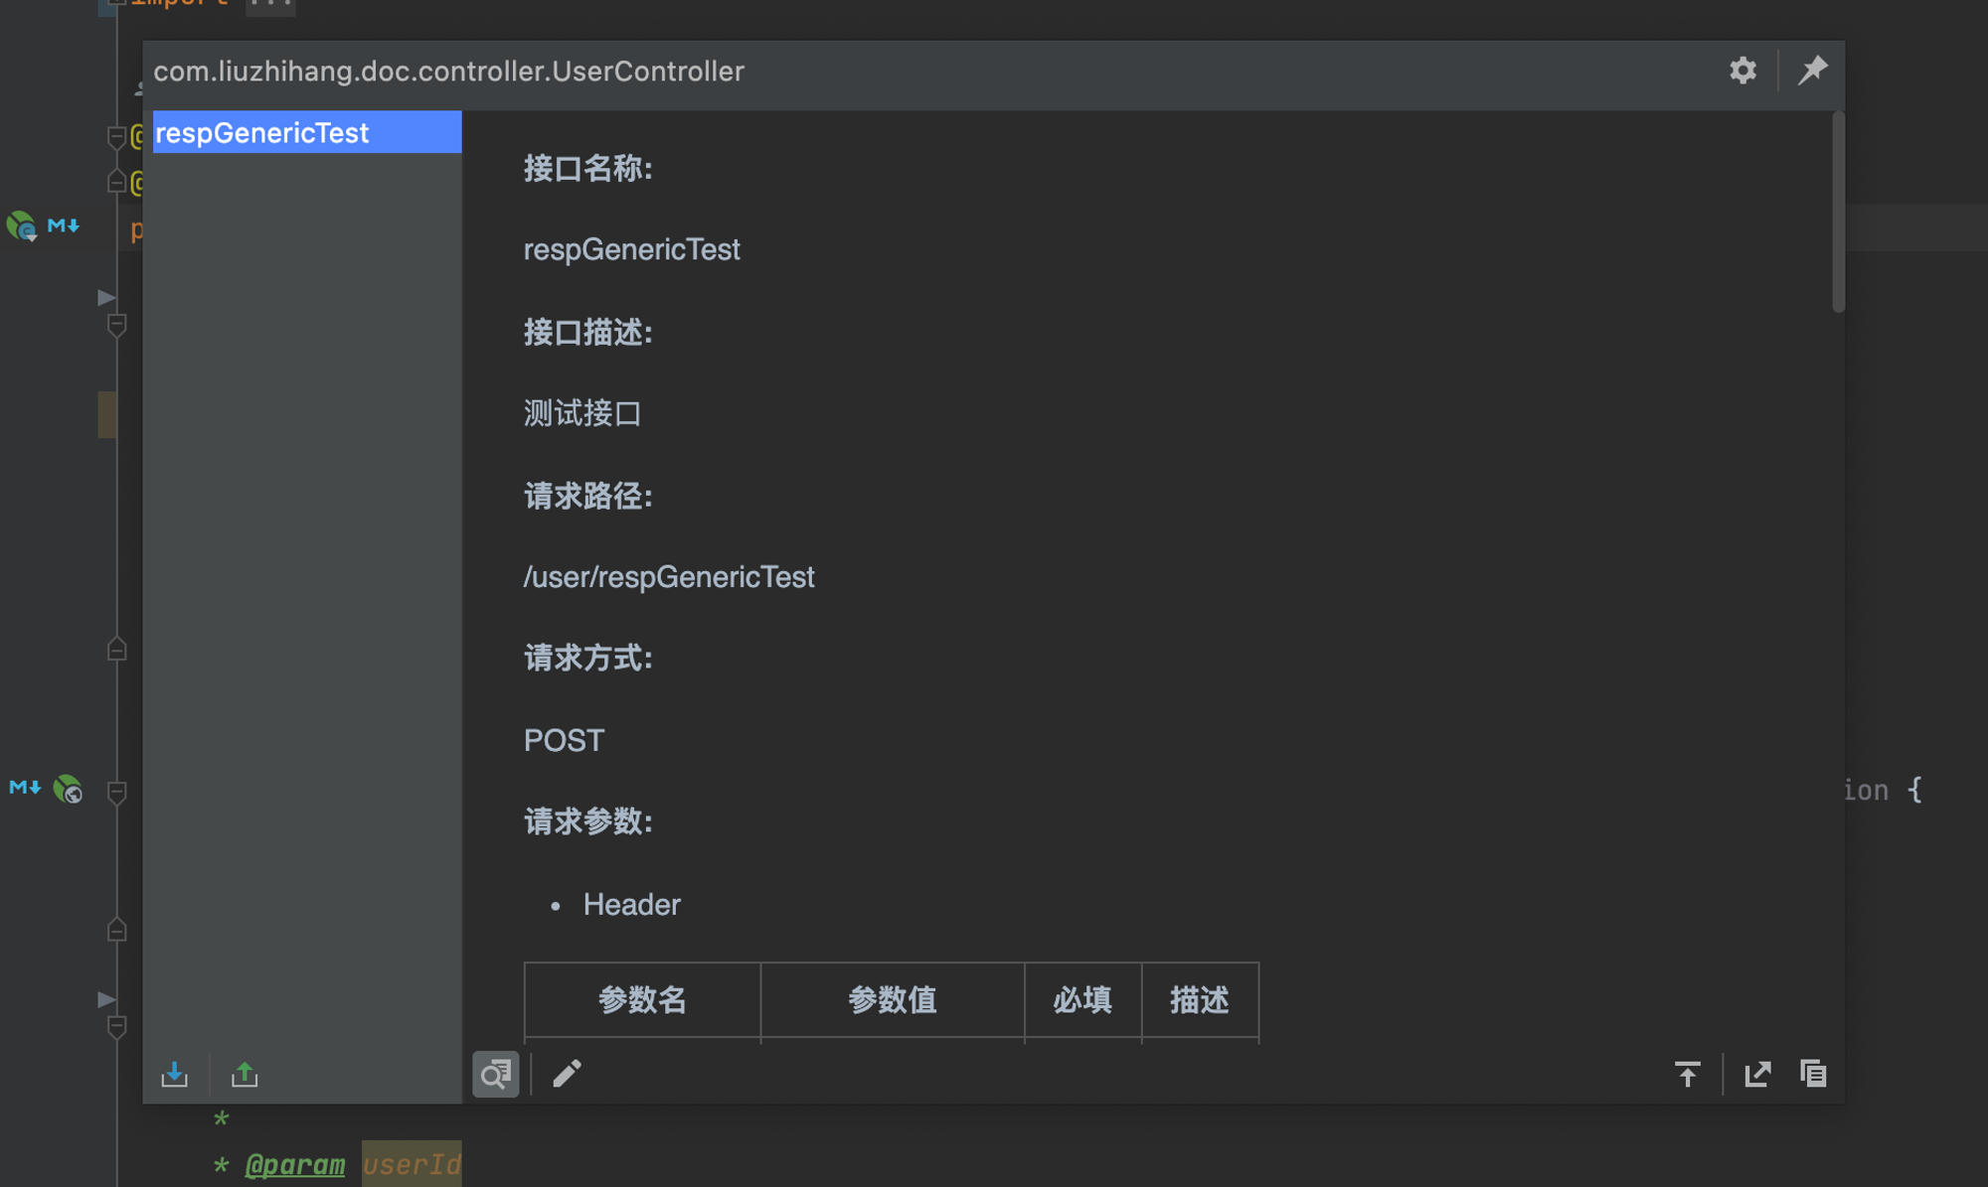Click the 请求方式 heading
1988x1187 pixels.
(587, 658)
